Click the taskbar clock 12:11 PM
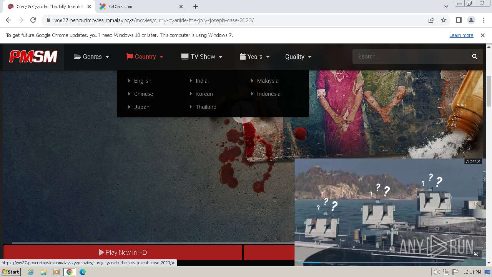 point(472,272)
